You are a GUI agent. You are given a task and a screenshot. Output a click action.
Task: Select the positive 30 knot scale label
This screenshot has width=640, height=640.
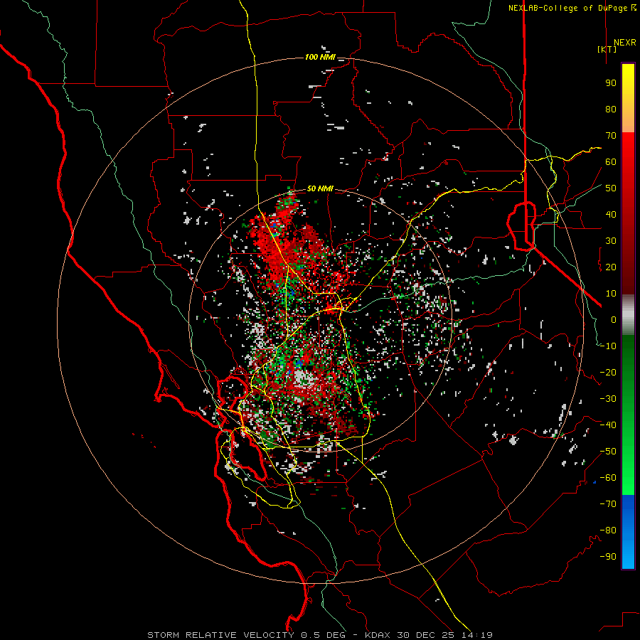[x=611, y=241]
